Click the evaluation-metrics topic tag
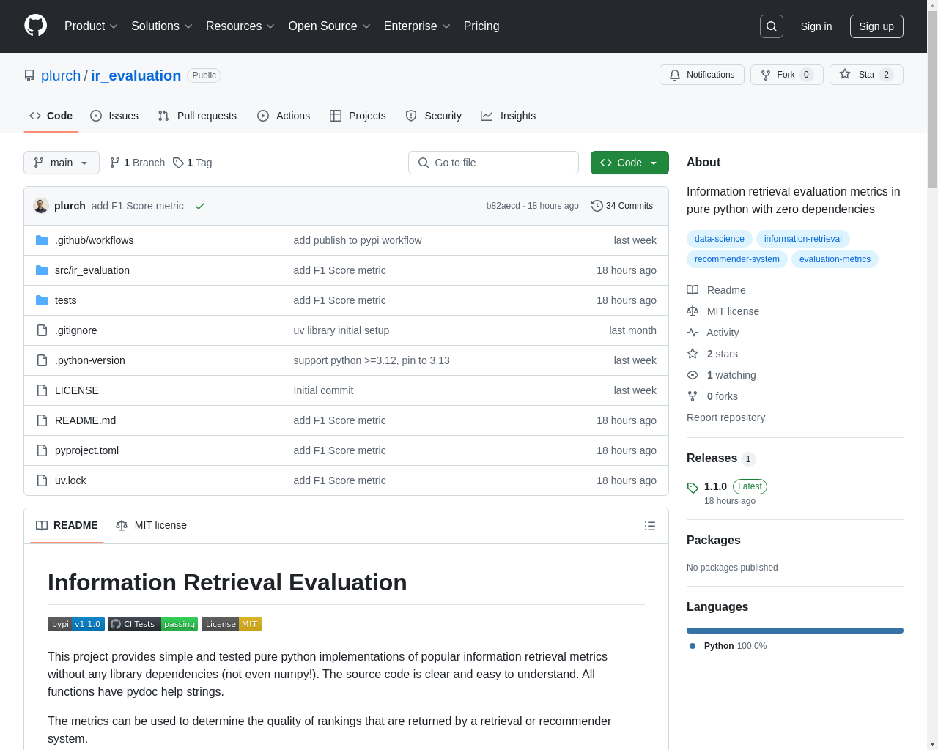 pyautogui.click(x=835, y=259)
